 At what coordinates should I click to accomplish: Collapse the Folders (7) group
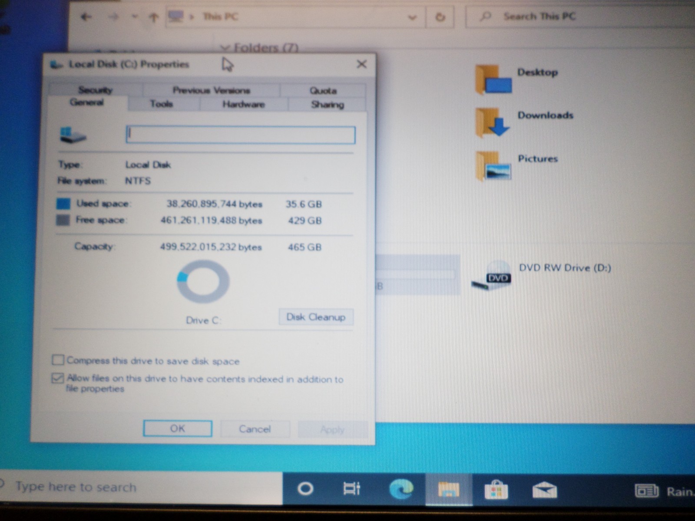[x=225, y=47]
